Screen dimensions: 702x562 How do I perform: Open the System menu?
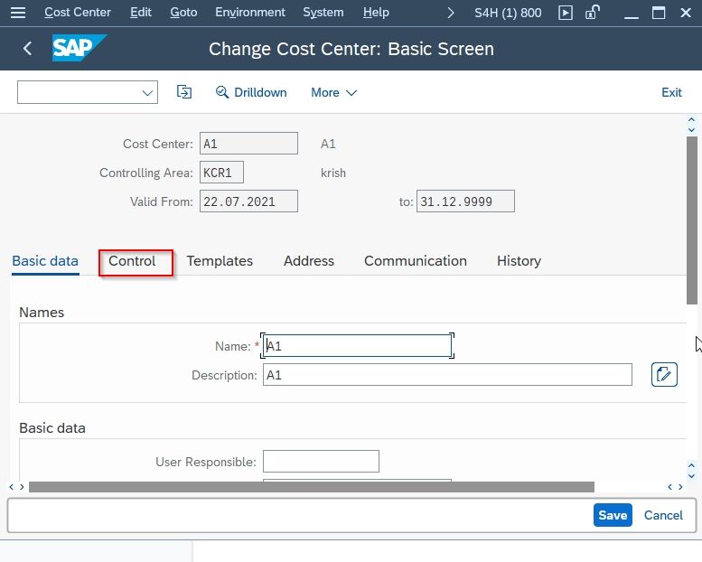[x=323, y=12]
